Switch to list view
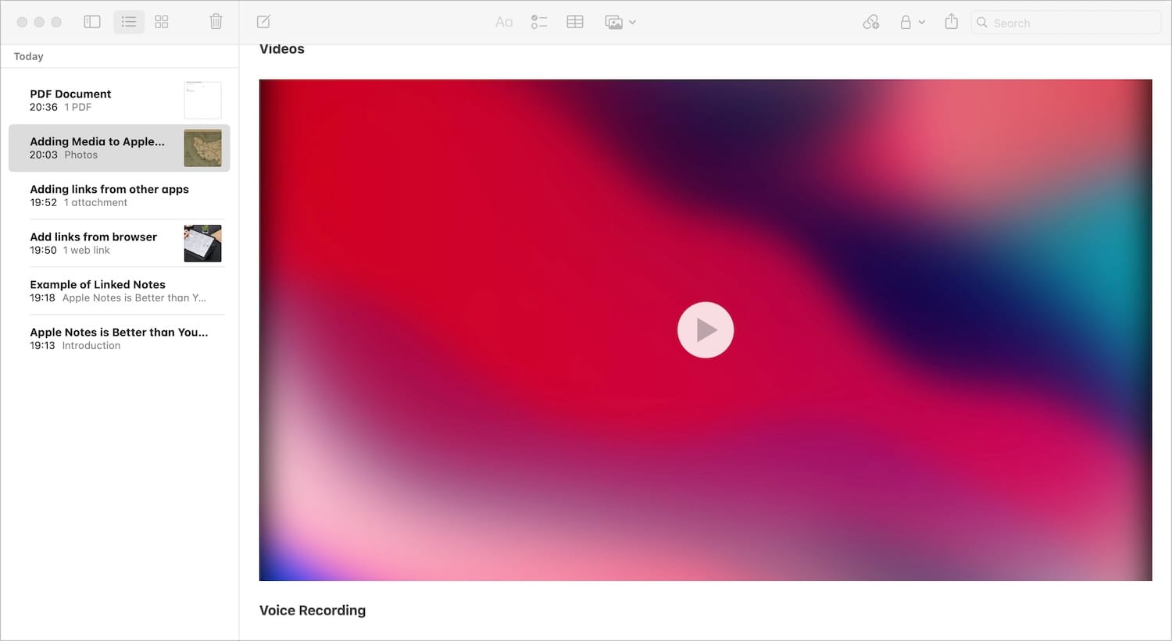 pyautogui.click(x=129, y=22)
